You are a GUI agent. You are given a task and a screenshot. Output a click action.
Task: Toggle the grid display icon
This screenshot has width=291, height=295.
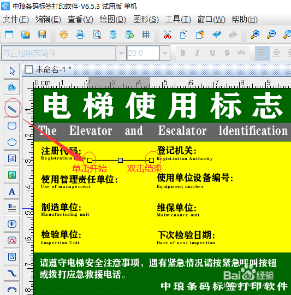click(x=146, y=34)
